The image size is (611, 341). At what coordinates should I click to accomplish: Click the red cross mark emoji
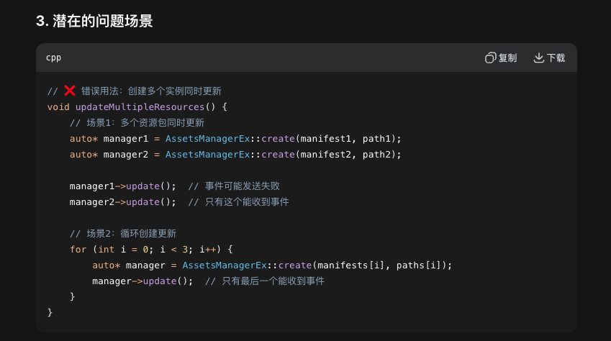coord(70,91)
